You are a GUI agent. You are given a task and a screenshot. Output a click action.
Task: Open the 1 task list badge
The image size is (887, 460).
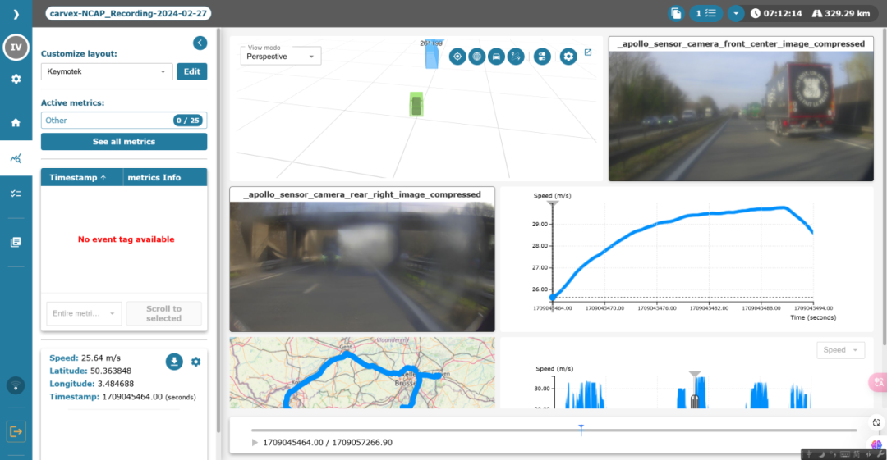[705, 14]
